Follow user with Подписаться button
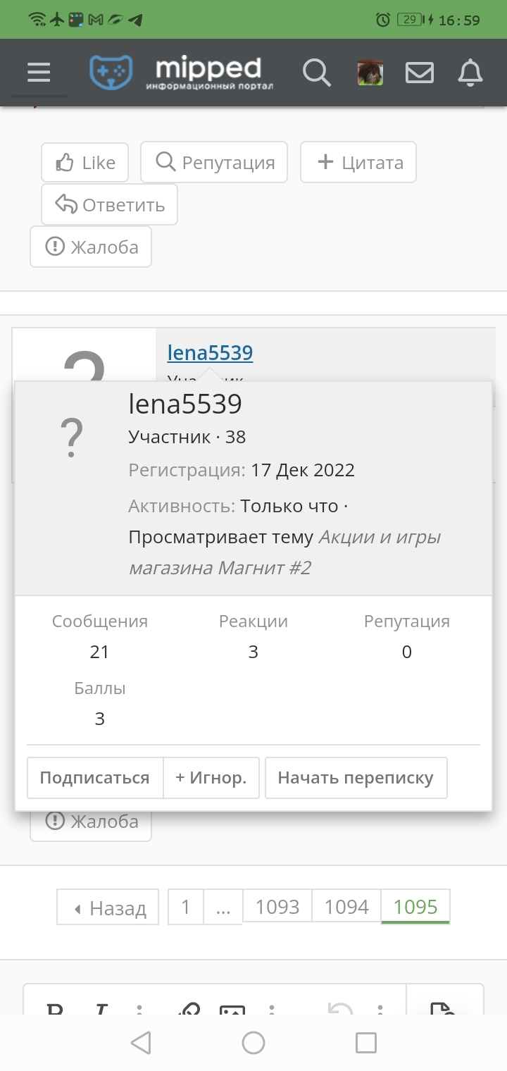507x1071 pixels. point(95,778)
